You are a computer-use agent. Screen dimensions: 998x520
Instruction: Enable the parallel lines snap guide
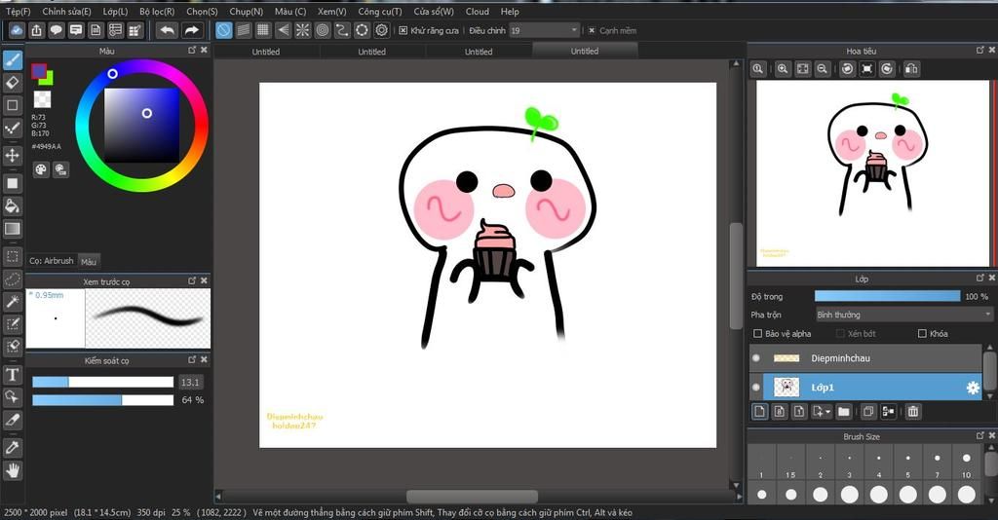(243, 30)
